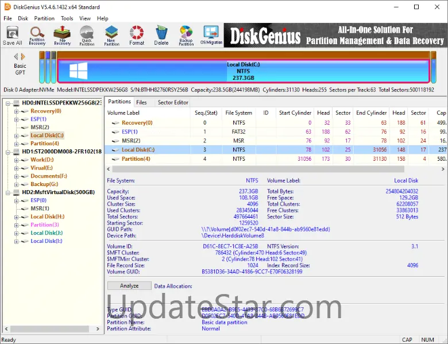448x344 pixels.
Task: Click right arrow of partition table scrollbar
Action: click(443, 169)
